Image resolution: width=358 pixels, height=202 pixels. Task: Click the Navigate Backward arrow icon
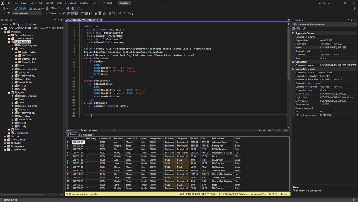pos(4,9)
